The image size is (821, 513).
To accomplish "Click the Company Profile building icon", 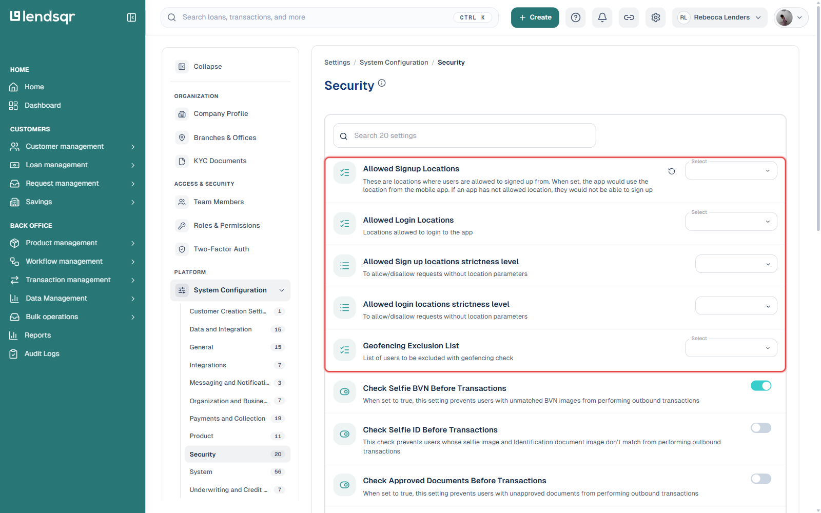I will click(182, 114).
